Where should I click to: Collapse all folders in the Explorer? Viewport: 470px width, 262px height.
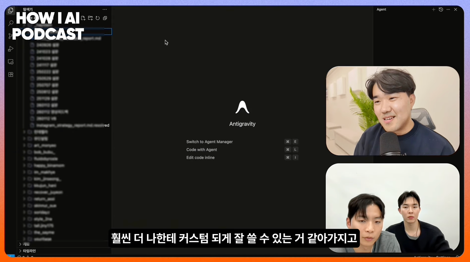coord(105,18)
